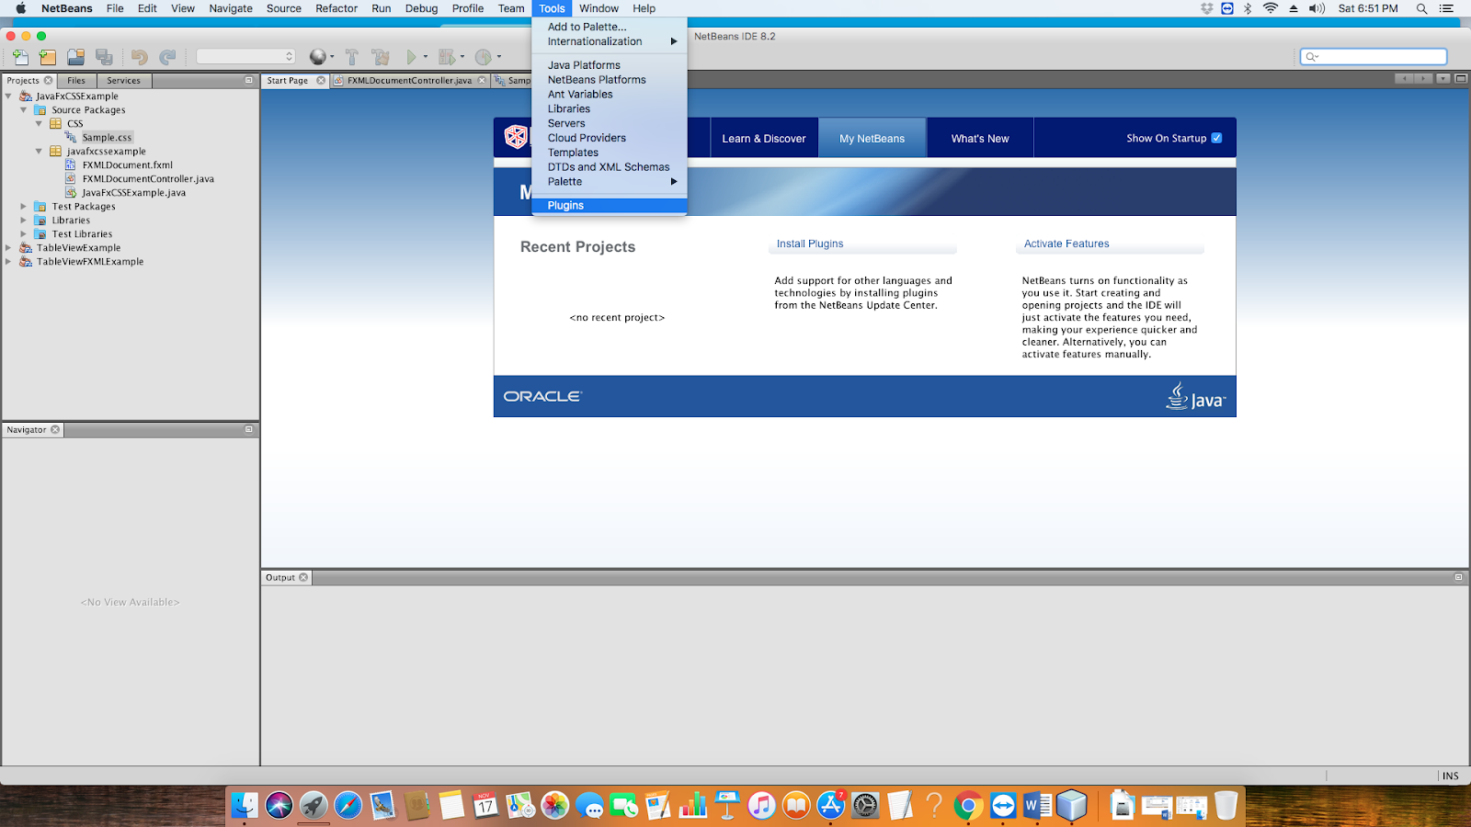1471x827 pixels.
Task: Click the Redo arrow in the toolbar
Action: 167,57
